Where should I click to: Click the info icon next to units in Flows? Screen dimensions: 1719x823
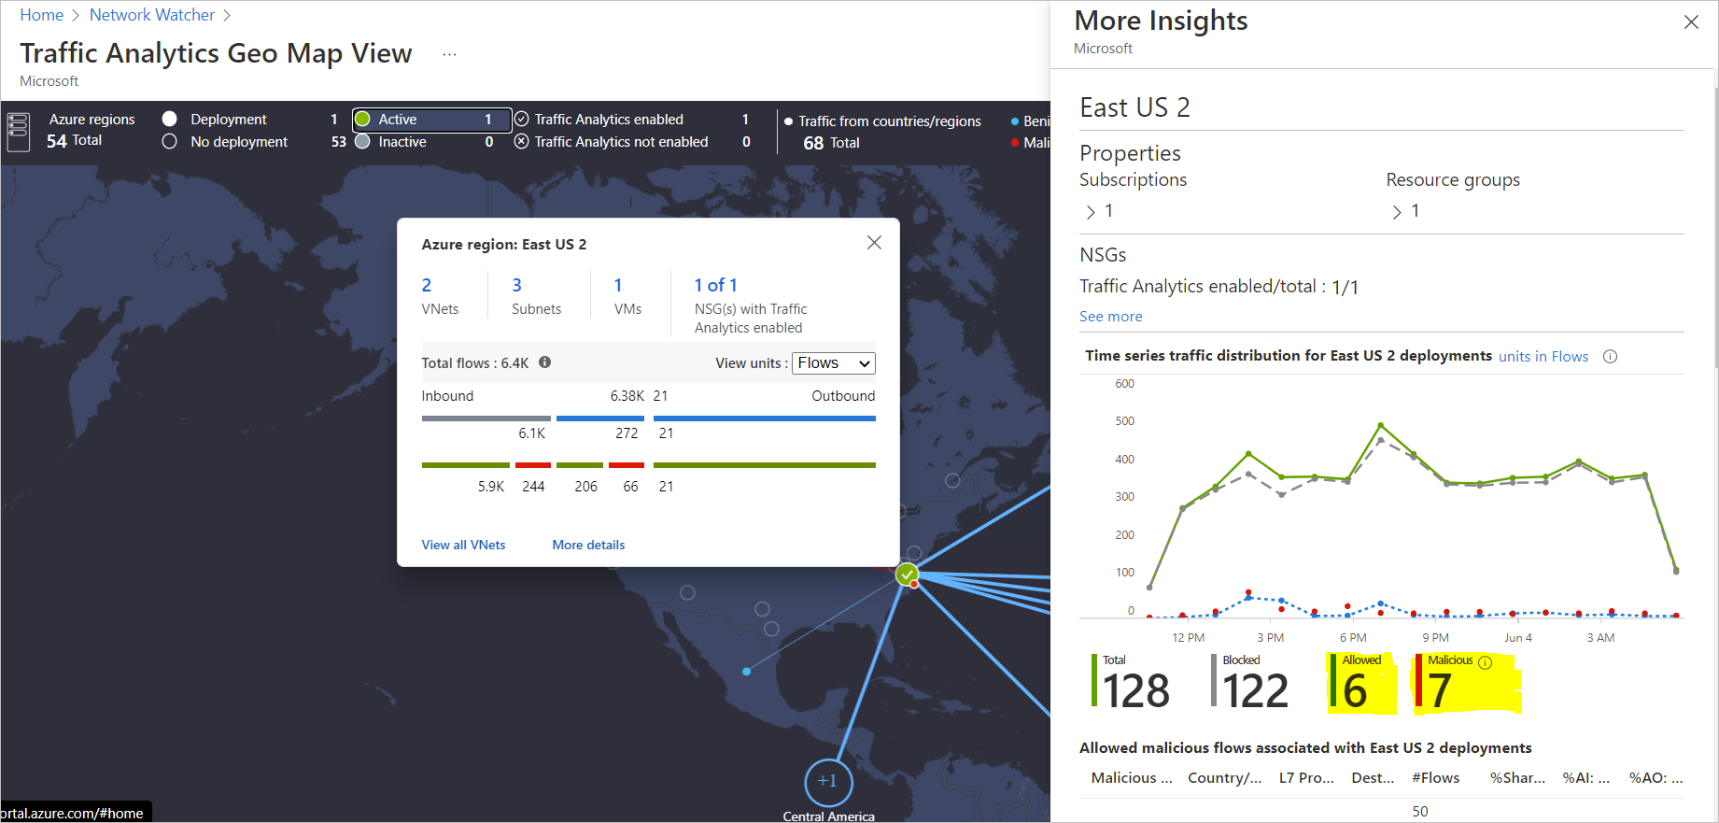click(x=1610, y=356)
